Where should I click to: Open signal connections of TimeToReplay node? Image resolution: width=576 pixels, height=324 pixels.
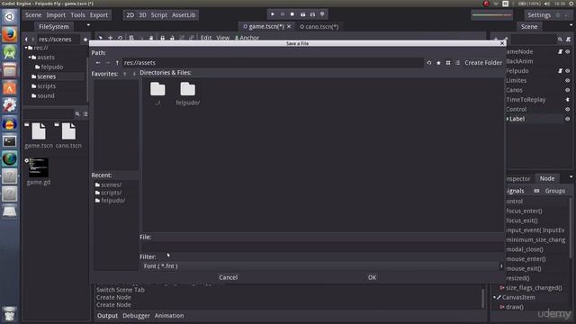pos(568,100)
